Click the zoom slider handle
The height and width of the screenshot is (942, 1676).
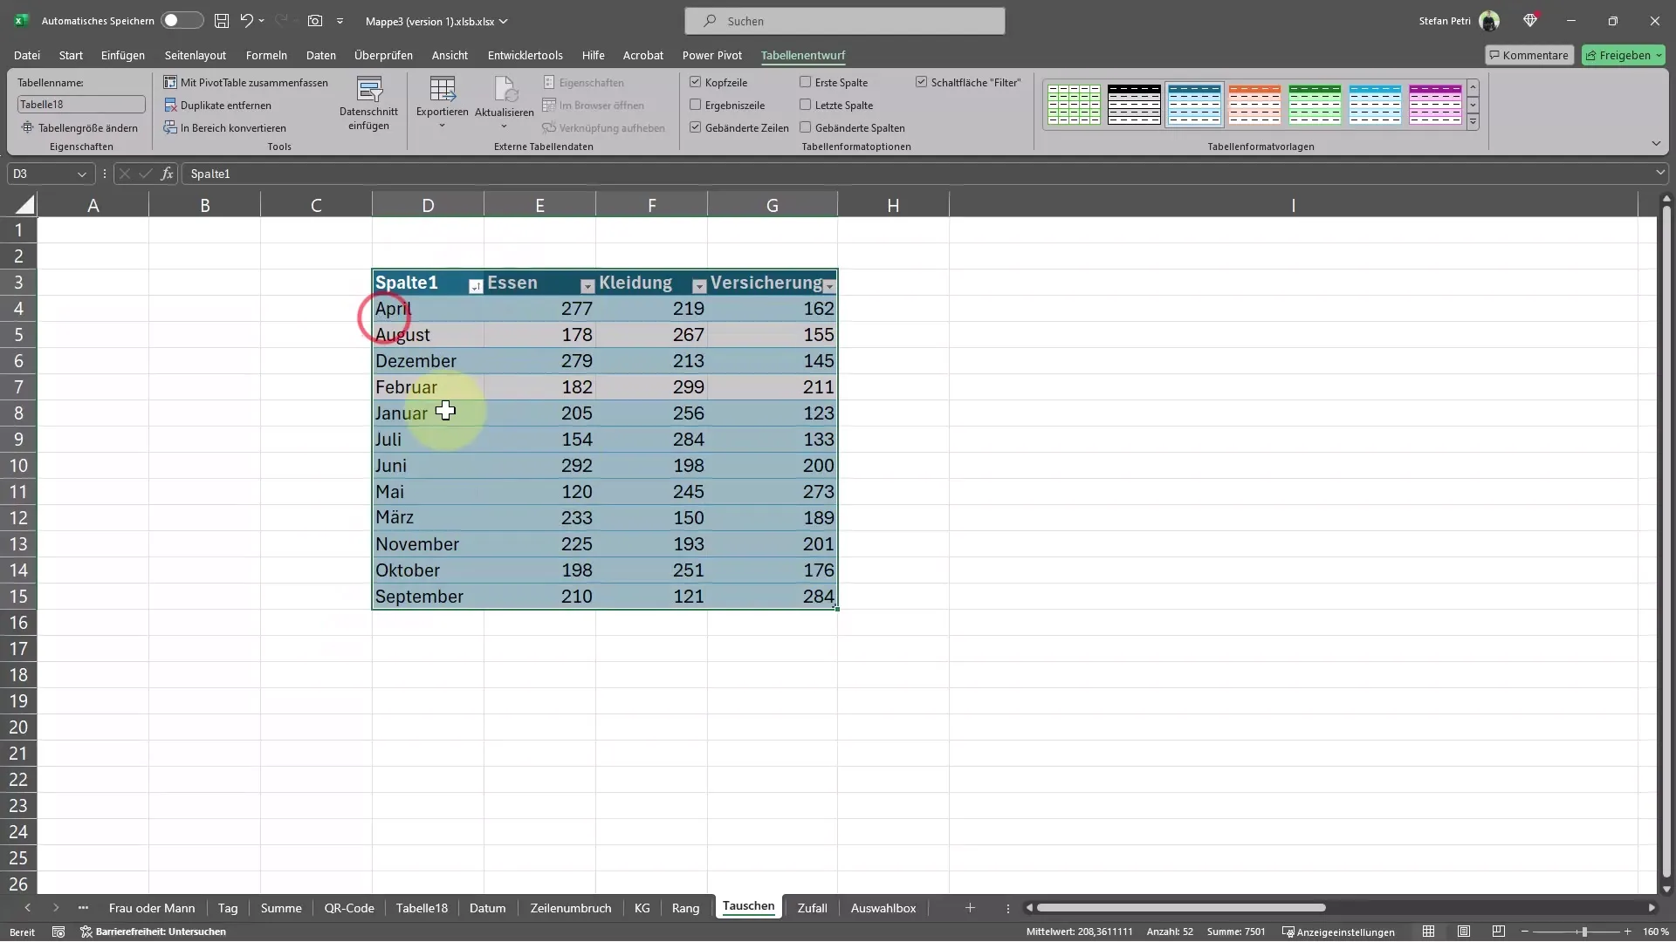pos(1583,932)
